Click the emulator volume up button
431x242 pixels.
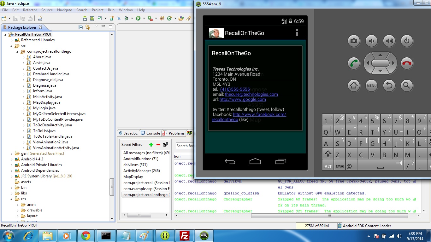[x=389, y=41]
